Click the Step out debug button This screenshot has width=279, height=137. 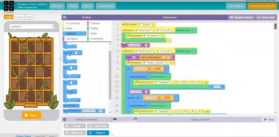(x=75, y=133)
